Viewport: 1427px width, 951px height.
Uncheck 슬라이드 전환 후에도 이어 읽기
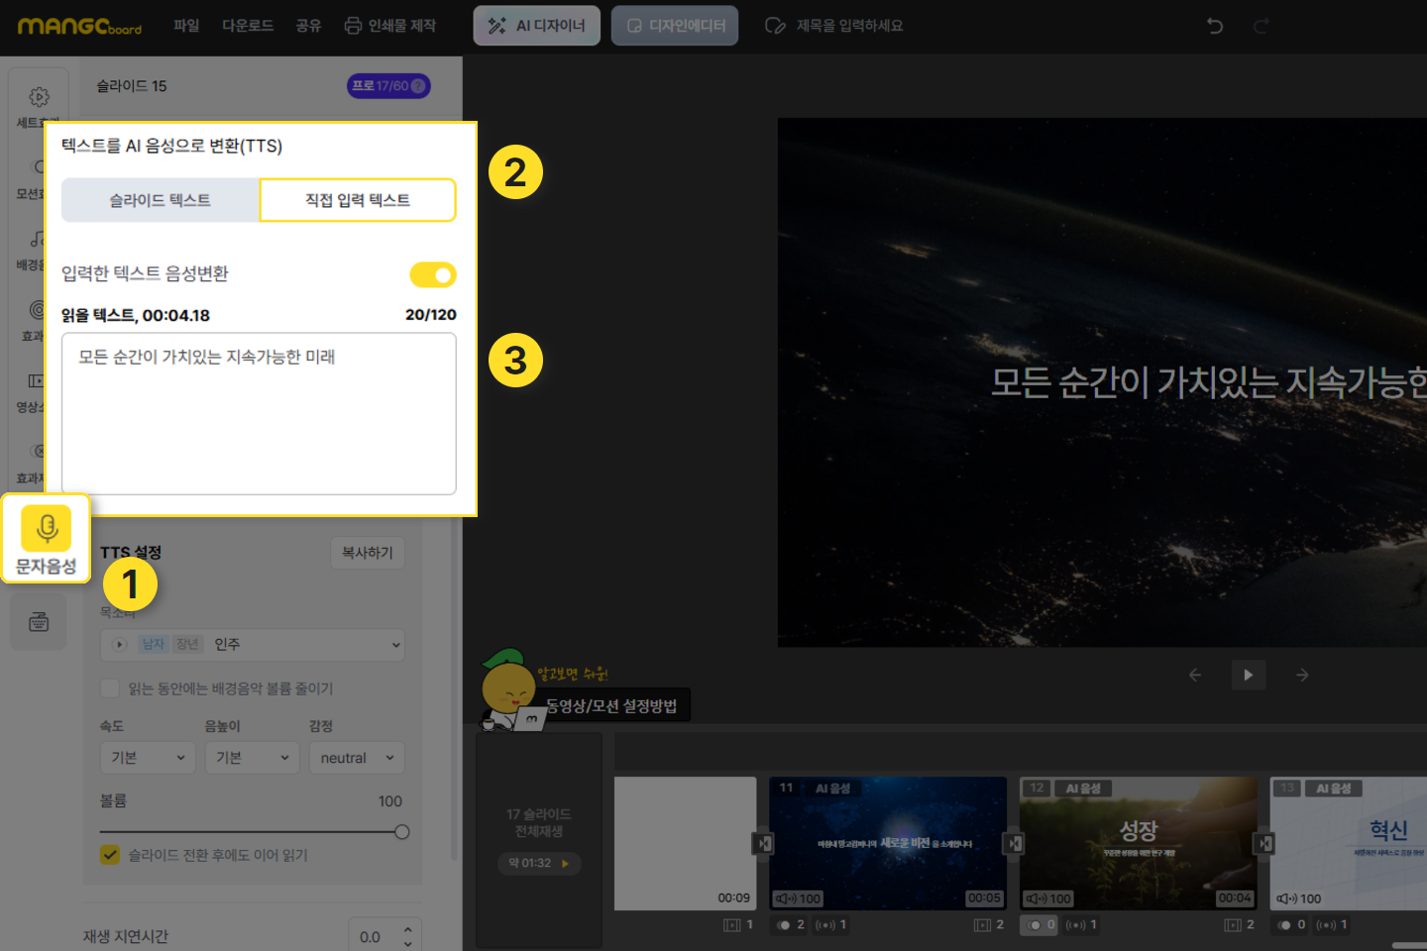pyautogui.click(x=111, y=855)
